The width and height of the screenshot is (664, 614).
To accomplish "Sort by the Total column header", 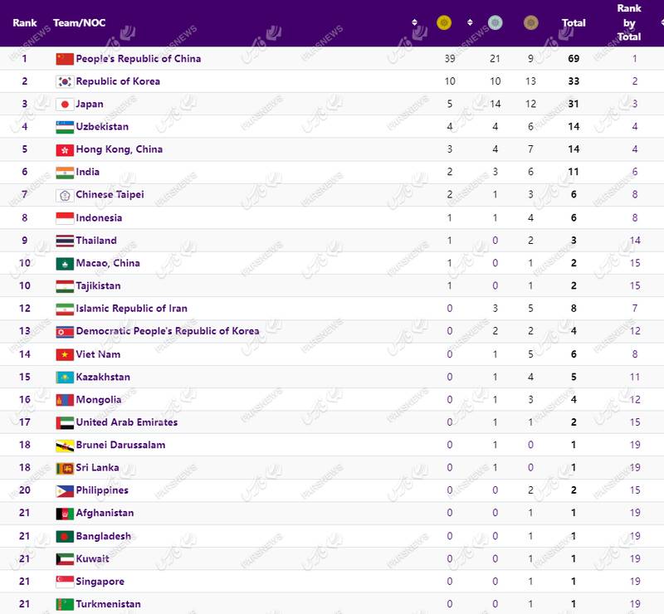I will 574,23.
